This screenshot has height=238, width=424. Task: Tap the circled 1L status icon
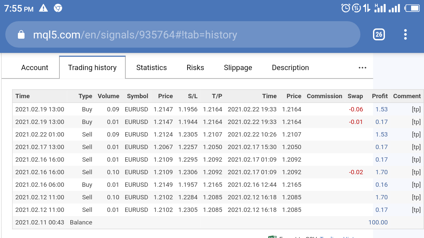pyautogui.click(x=356, y=8)
